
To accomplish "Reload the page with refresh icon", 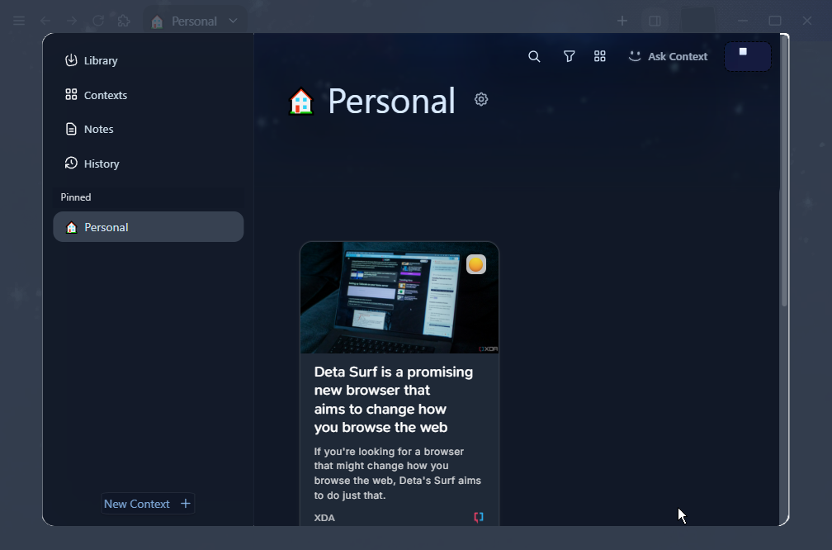I will click(x=97, y=21).
